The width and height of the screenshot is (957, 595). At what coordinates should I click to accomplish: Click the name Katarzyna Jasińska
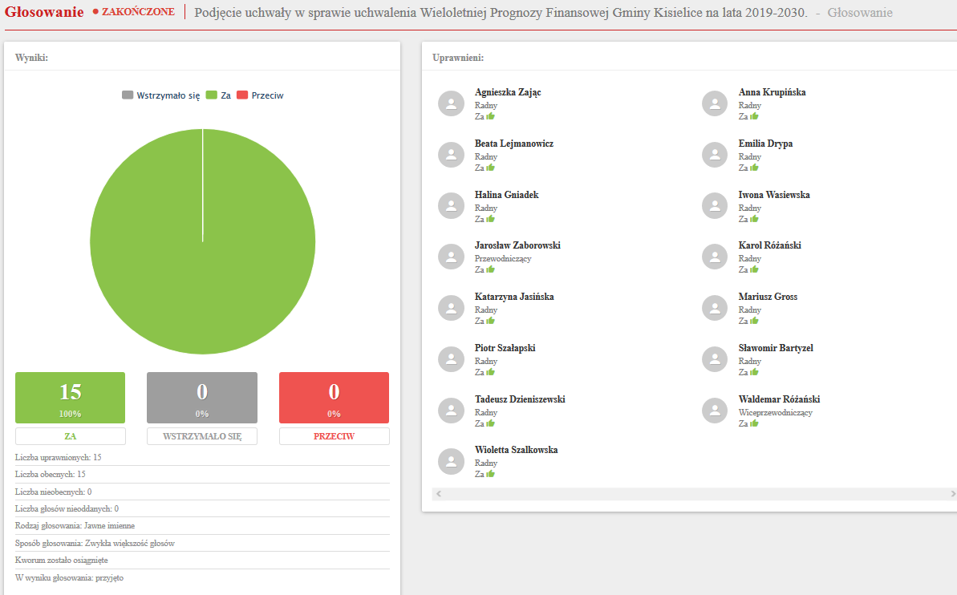pos(514,297)
